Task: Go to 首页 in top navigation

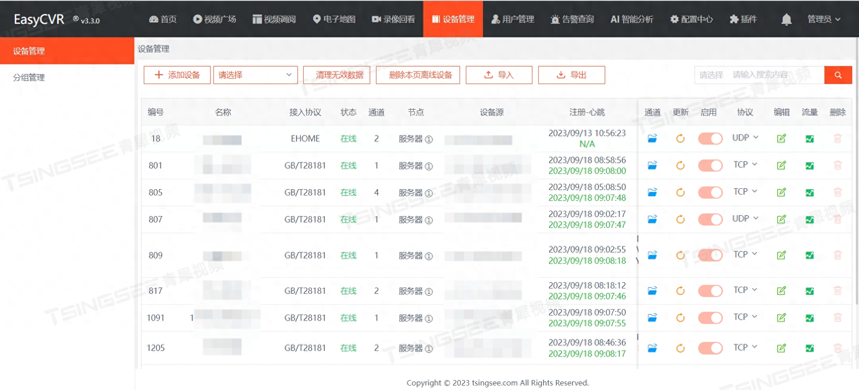Action: click(163, 19)
